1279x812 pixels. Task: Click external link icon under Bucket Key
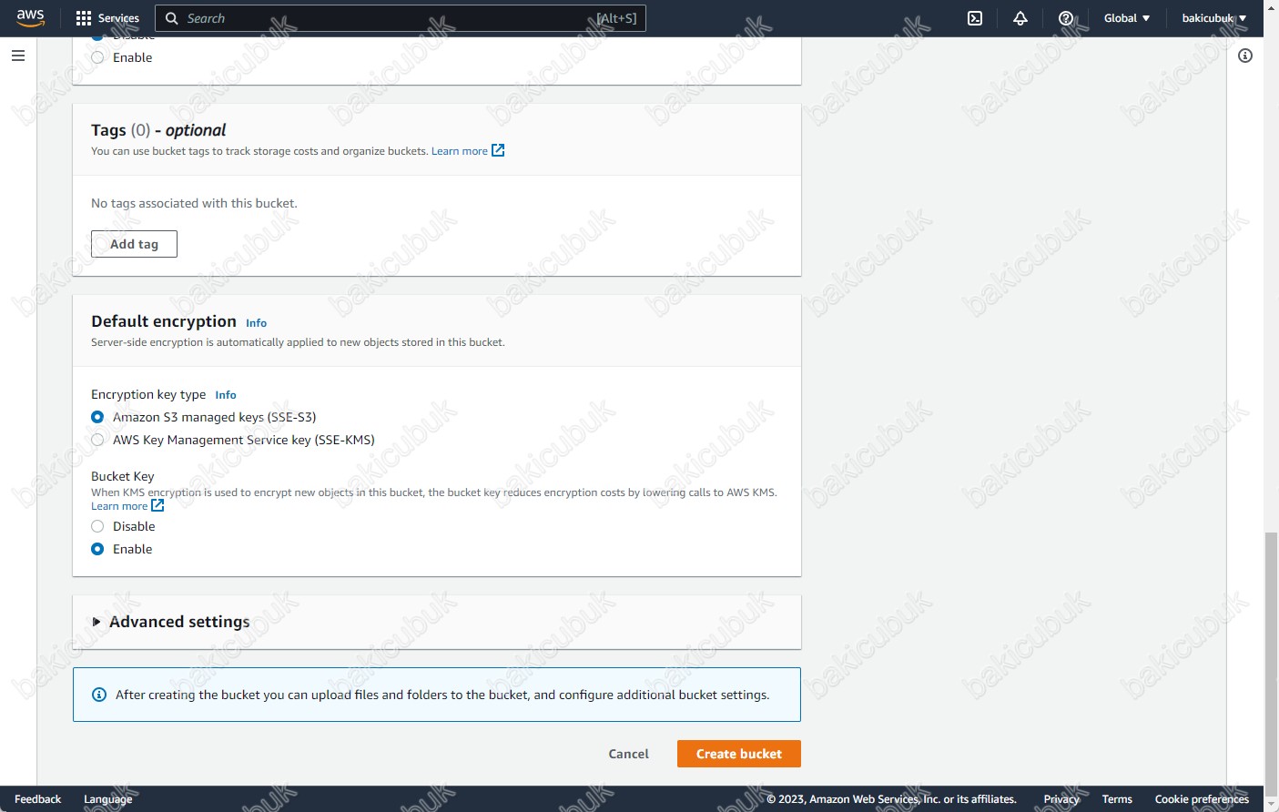(x=157, y=505)
